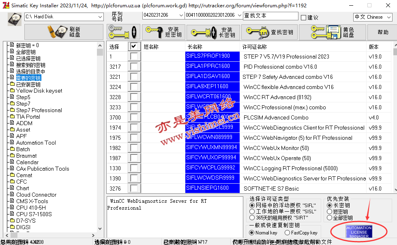Open the Yellow Disk keyset folder
Image resolution: width=397 pixels, height=245 pixels.
tap(39, 91)
